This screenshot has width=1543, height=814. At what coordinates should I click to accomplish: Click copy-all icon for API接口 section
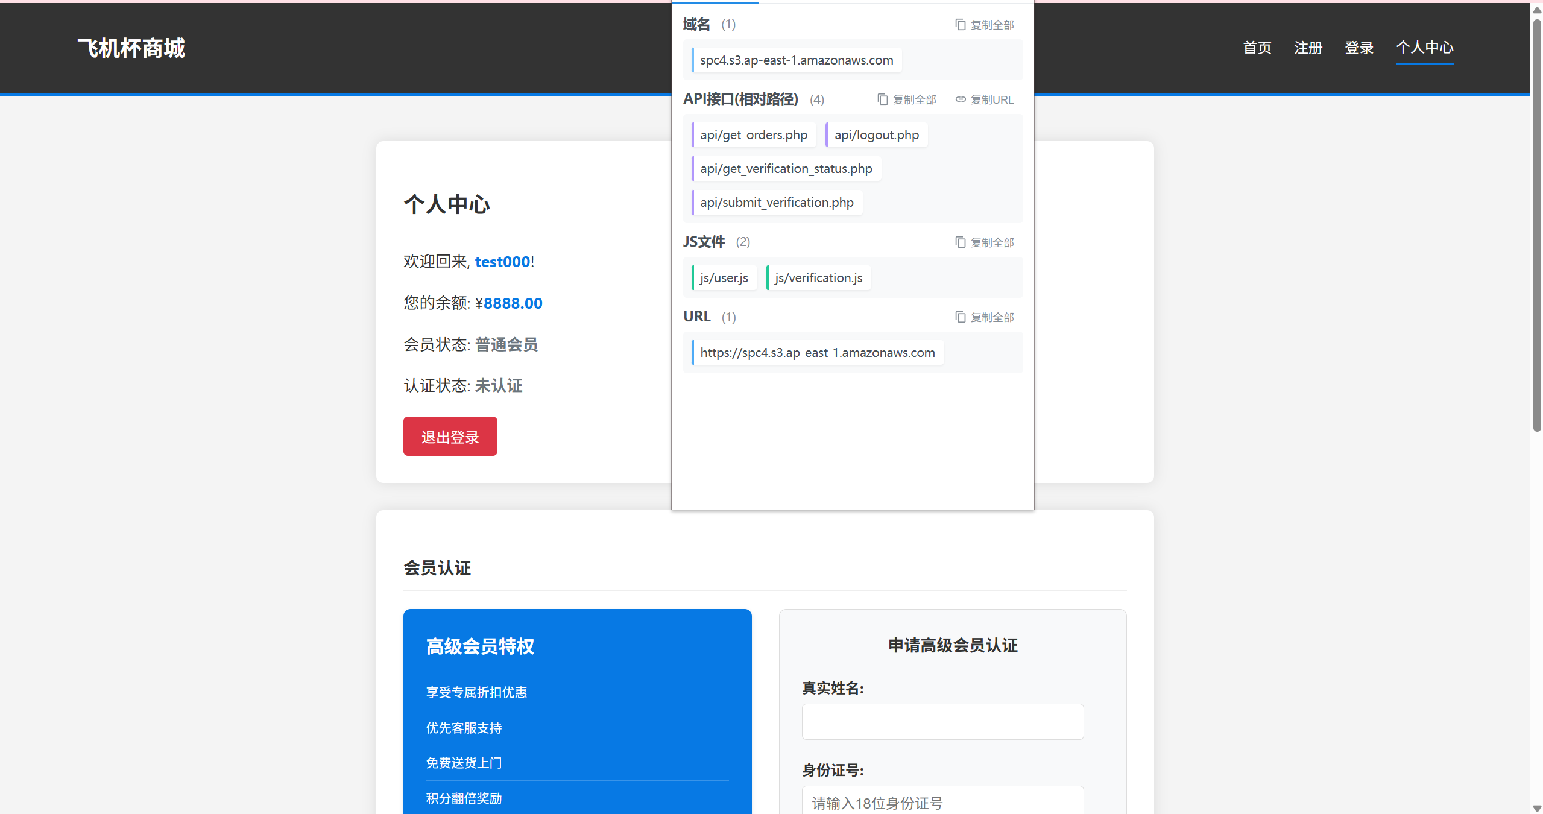pos(882,99)
